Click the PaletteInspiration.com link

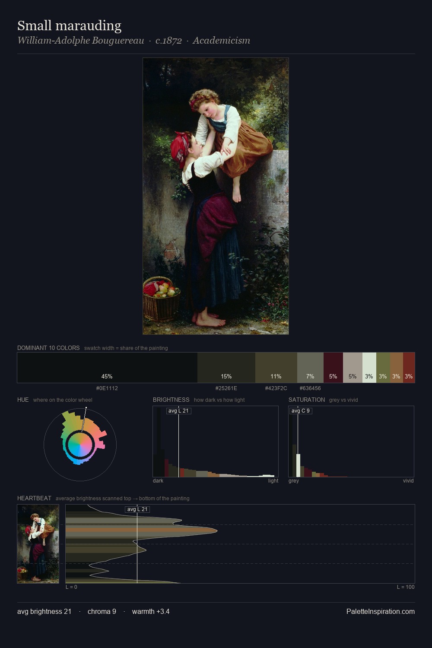pos(381,611)
